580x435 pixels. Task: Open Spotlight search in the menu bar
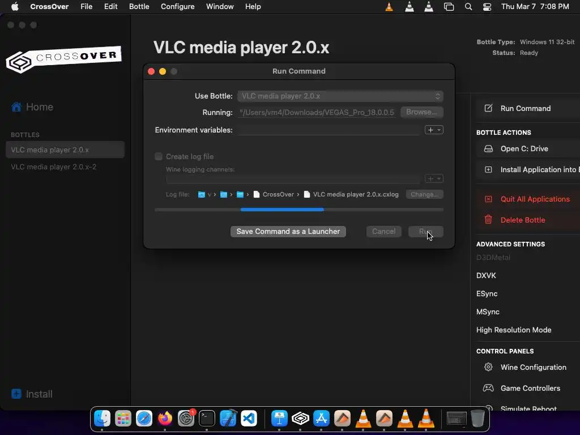pos(468,7)
